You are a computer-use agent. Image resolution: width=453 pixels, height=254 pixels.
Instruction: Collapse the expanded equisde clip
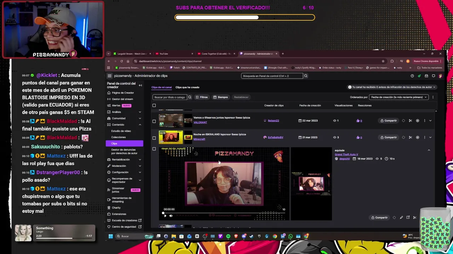429,150
